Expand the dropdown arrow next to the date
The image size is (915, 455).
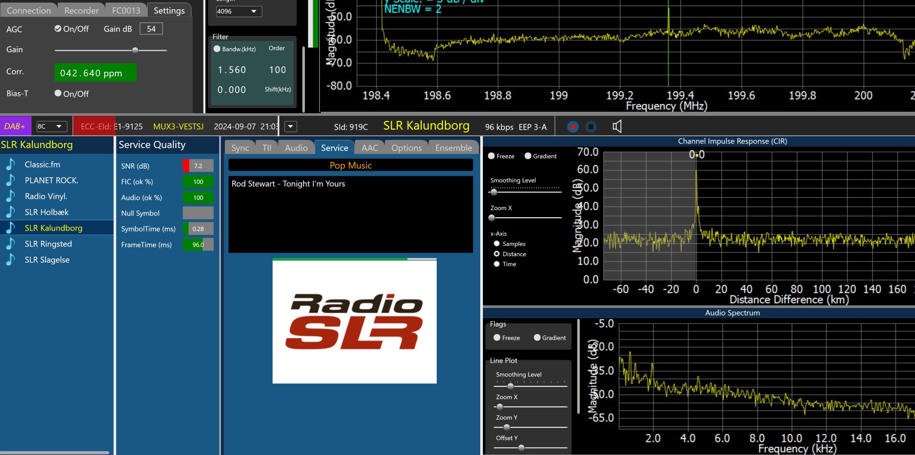291,127
